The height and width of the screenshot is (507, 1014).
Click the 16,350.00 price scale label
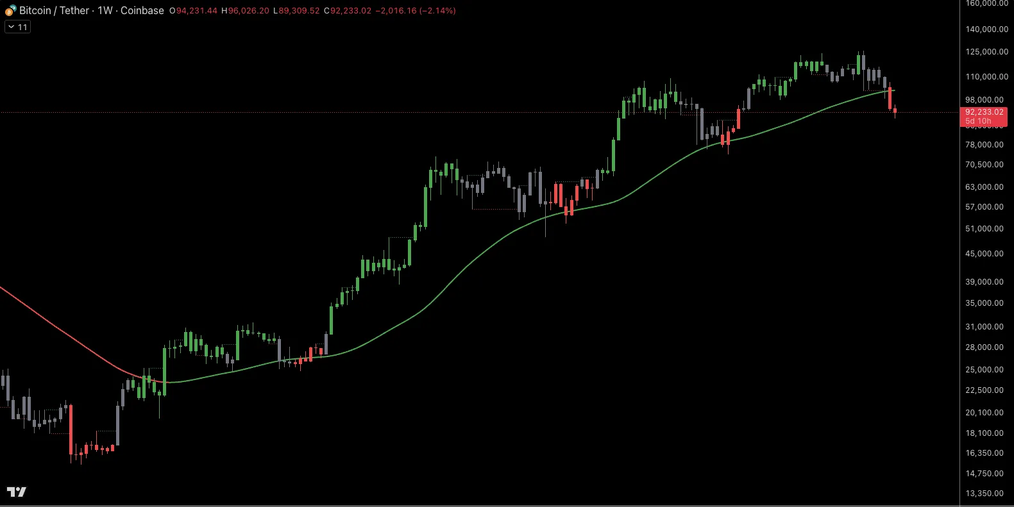pos(984,453)
